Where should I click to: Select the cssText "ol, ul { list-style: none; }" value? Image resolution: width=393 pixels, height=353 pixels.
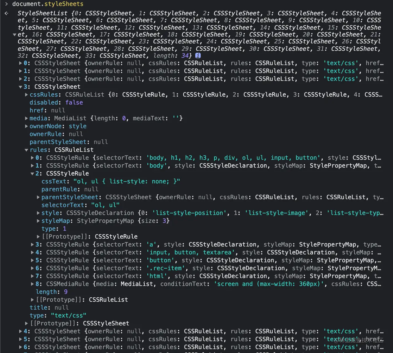point(127,182)
